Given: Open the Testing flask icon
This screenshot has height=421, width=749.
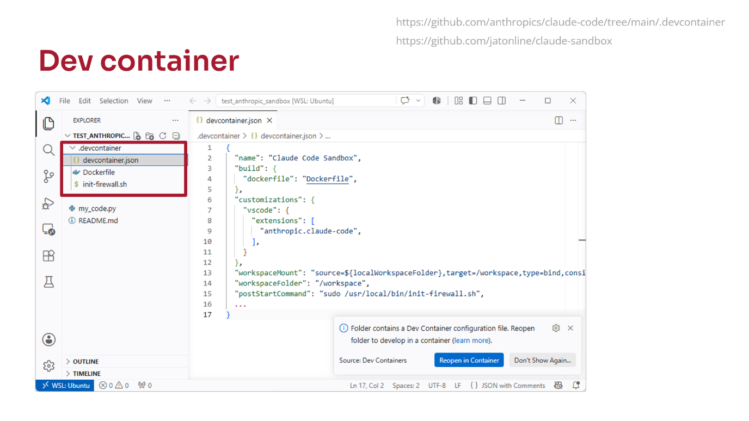Looking at the screenshot, I should pos(48,282).
